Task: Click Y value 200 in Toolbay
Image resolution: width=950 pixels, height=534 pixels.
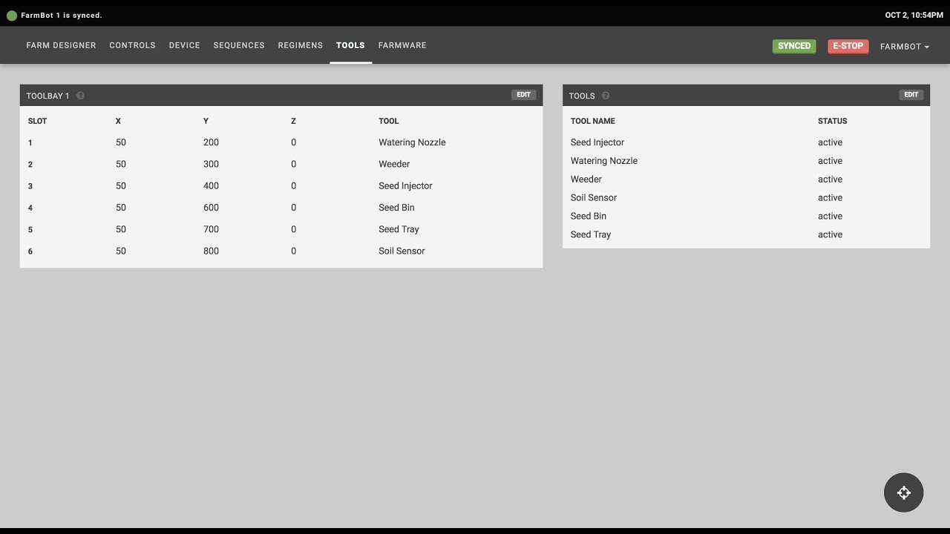Action: [211, 142]
